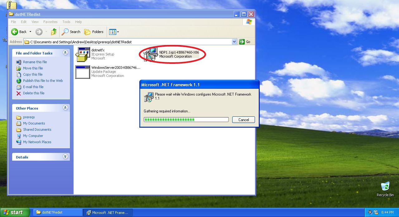The height and width of the screenshot is (217, 399).
Task: Click the Rename this file icon
Action: click(19, 62)
